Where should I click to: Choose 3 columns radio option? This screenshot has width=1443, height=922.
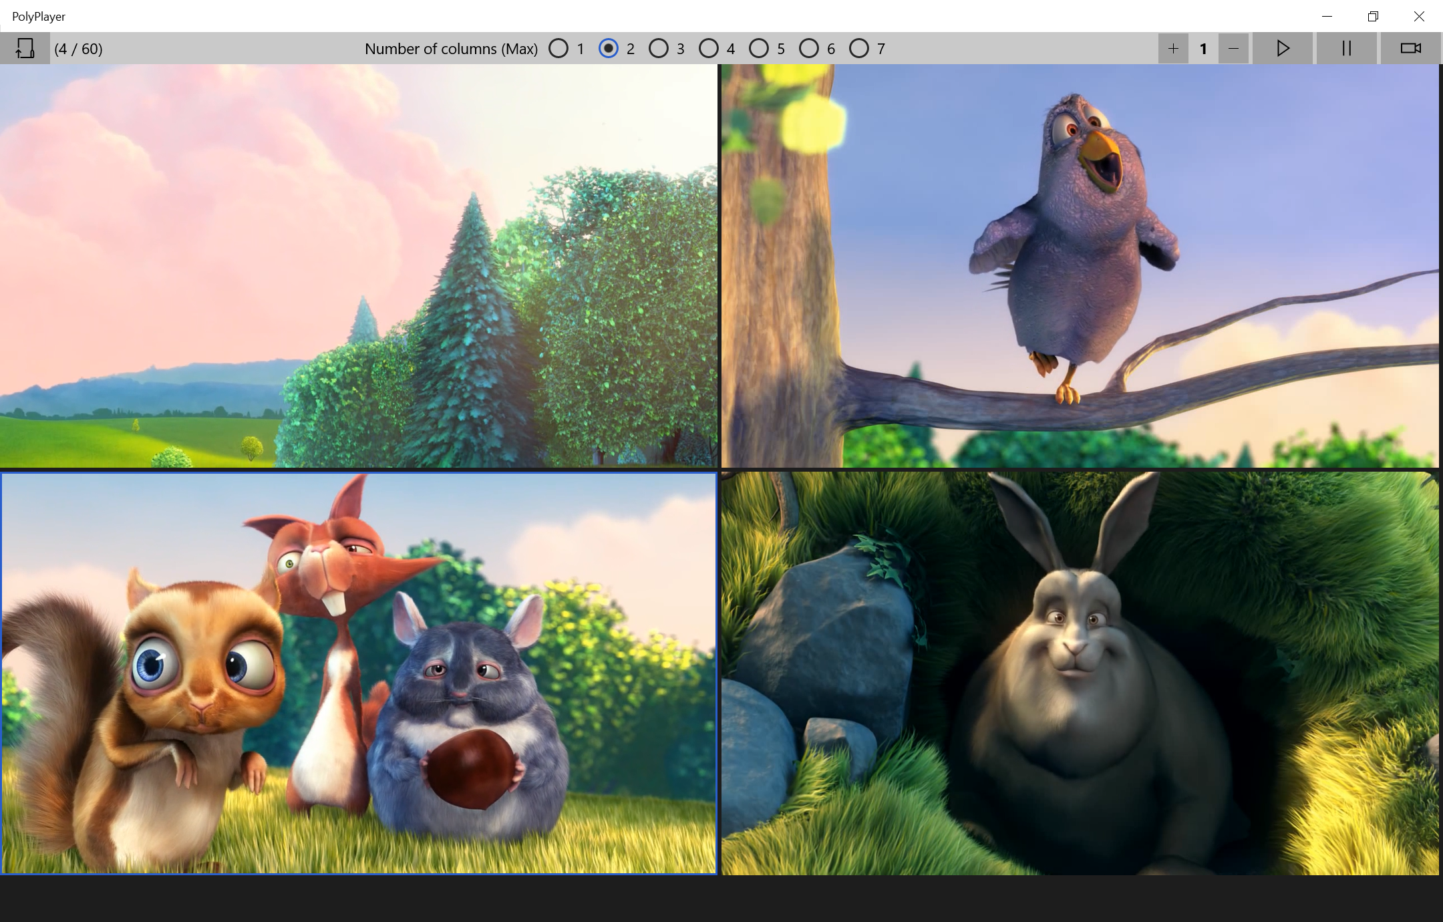click(x=659, y=48)
